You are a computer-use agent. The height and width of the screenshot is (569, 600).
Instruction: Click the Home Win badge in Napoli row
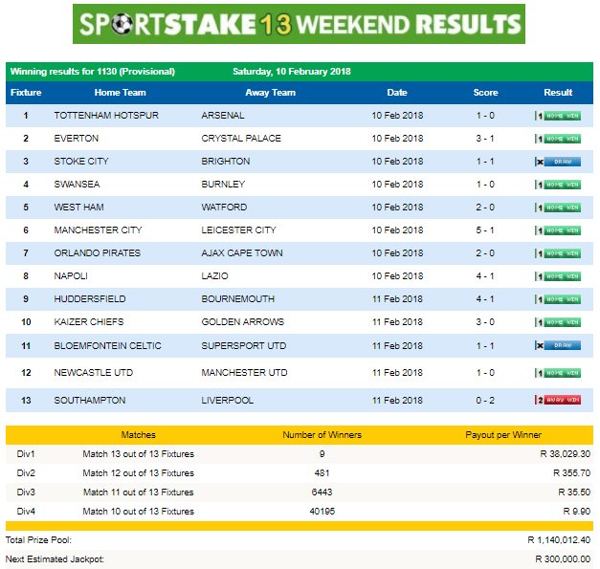pyautogui.click(x=558, y=276)
